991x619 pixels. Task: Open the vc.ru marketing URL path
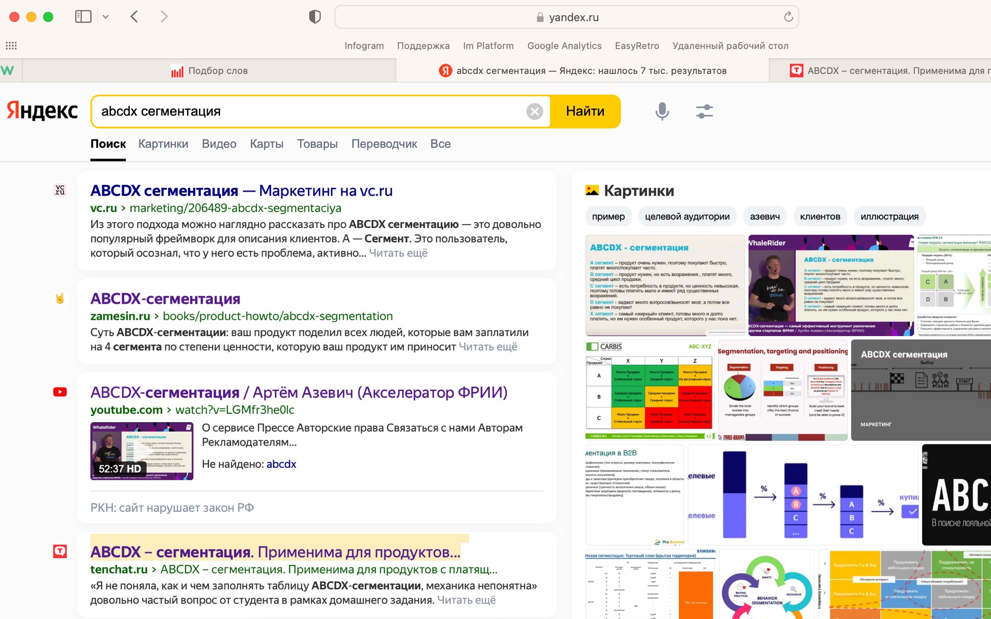click(x=235, y=208)
